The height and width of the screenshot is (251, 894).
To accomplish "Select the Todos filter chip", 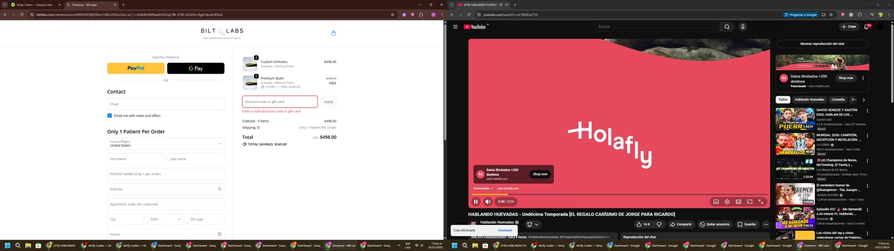I will (783, 99).
